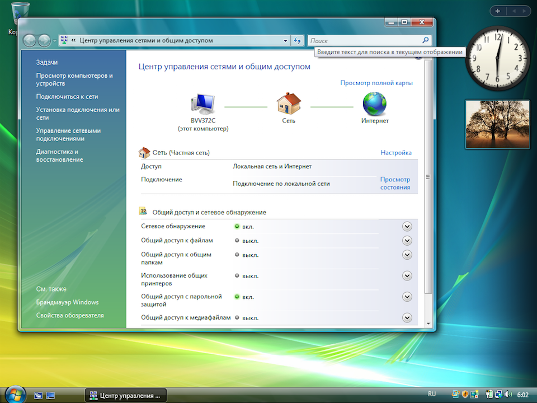
Task: Click the house network icon labeled Сеть
Action: [x=289, y=104]
